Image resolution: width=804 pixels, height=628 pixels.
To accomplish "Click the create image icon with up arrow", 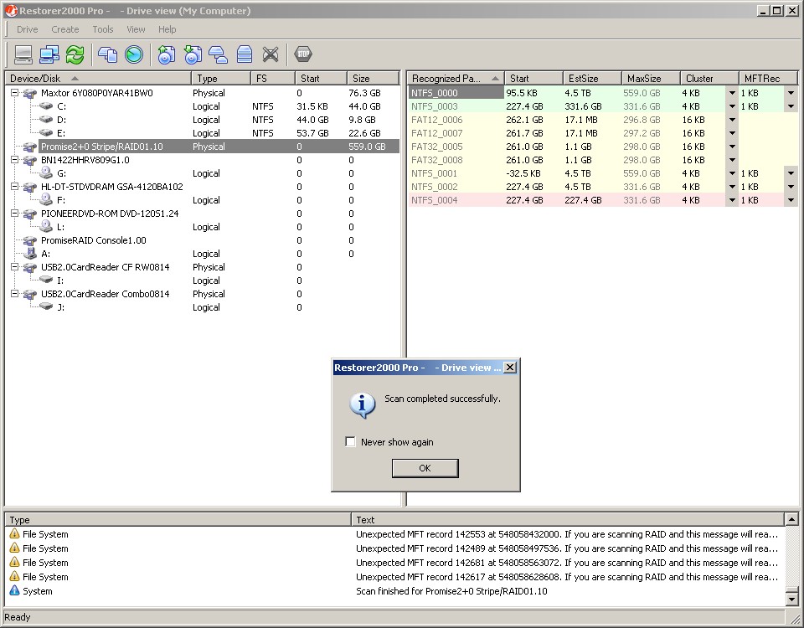I will click(166, 54).
